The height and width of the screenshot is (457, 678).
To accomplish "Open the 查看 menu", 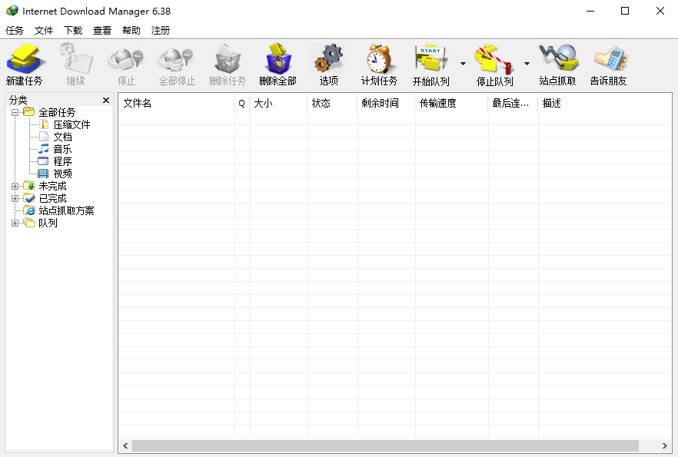I will 102,30.
